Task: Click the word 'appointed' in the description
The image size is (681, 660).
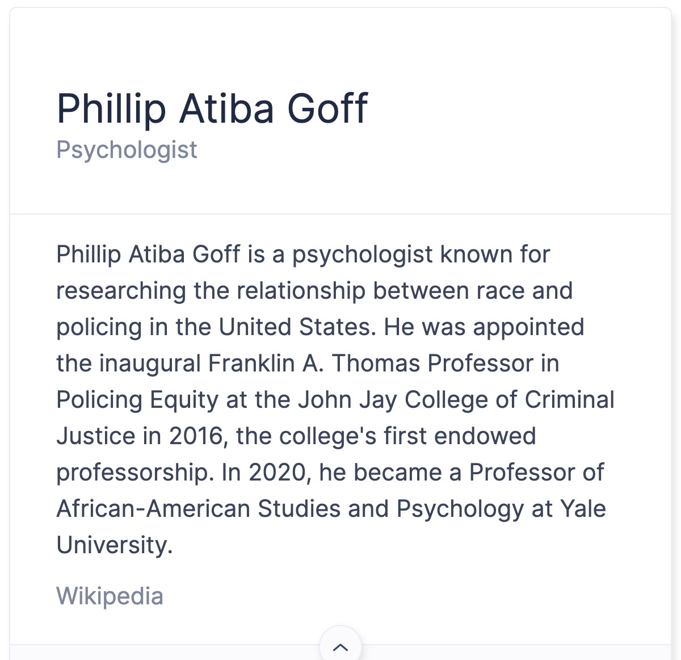Action: point(528,327)
